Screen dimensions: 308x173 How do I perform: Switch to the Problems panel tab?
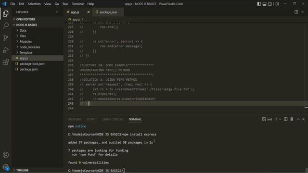coord(75,119)
